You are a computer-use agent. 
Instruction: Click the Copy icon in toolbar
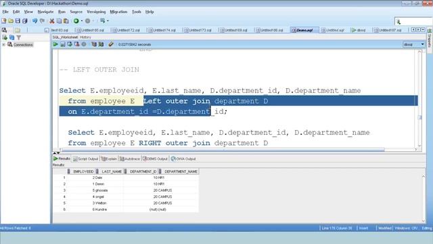(59, 21)
